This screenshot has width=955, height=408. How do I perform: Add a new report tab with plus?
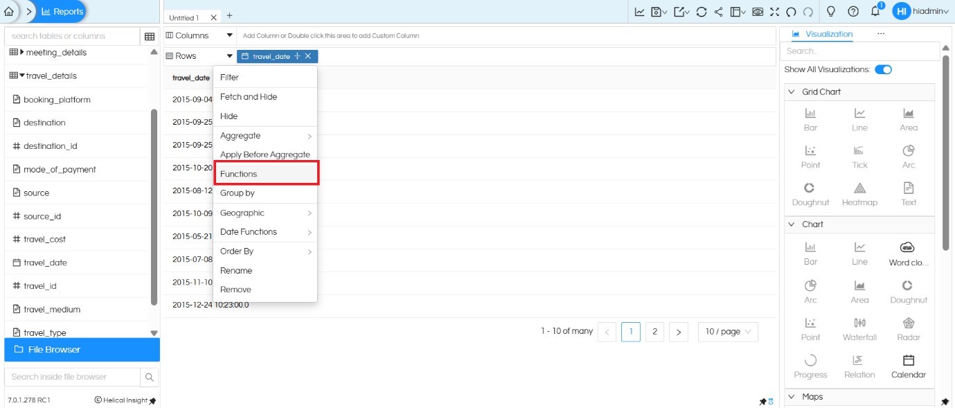(230, 16)
